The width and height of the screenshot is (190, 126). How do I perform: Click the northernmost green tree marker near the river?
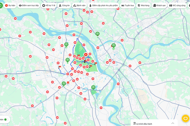tap(97, 34)
